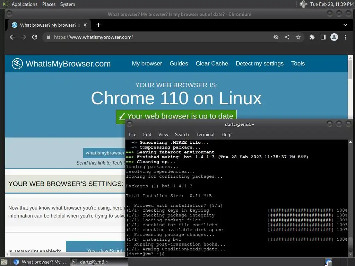Screen dimensions: 355x266
Task: Click the terminal scrollbar up arrow
Action: click(x=350, y=142)
